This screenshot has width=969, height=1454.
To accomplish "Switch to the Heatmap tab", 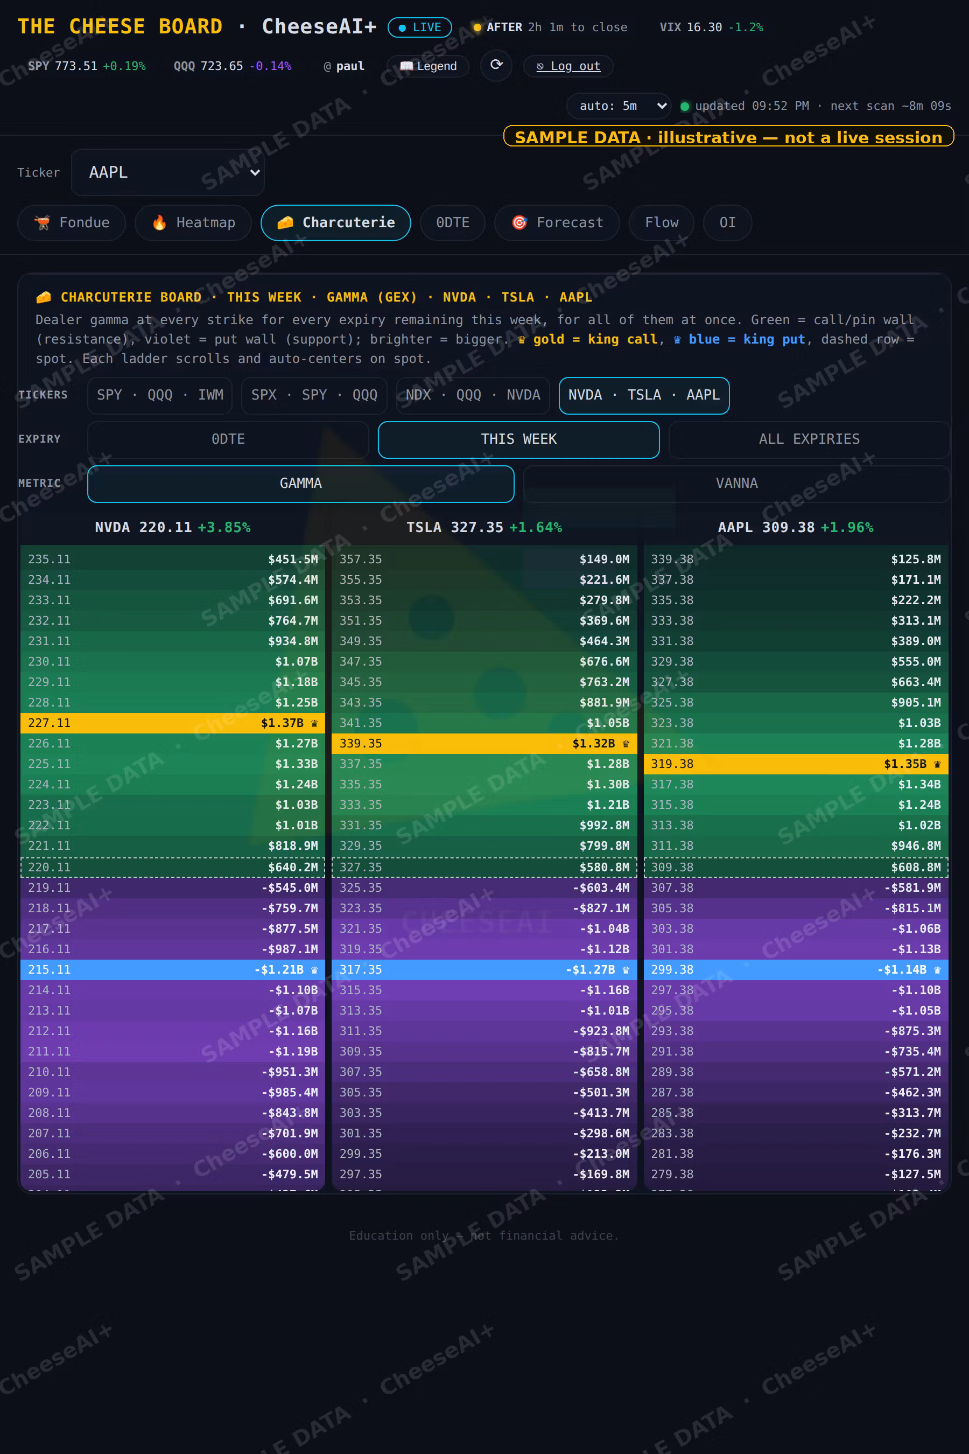I will 193,222.
